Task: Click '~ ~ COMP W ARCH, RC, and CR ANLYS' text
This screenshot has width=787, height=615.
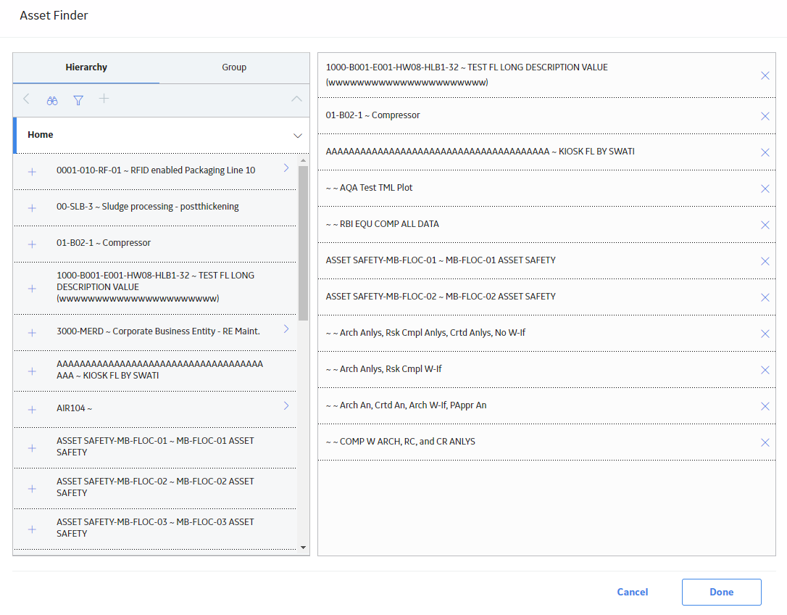Action: (401, 441)
